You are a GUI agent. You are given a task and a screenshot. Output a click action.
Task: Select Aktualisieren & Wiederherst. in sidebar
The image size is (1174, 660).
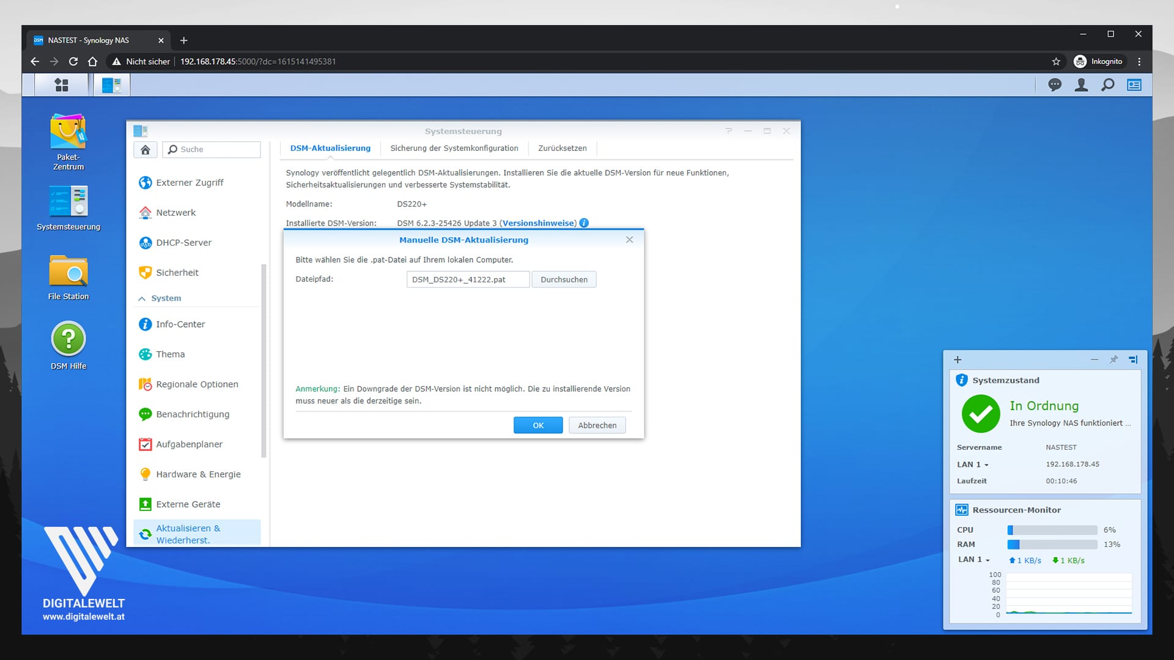[197, 533]
